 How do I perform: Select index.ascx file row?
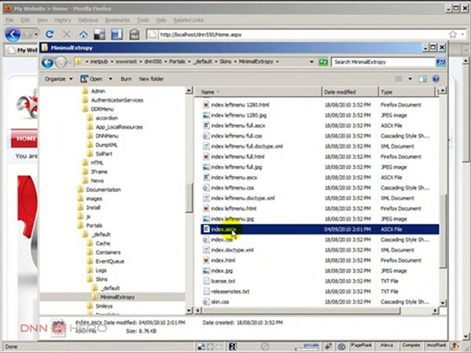(320, 229)
